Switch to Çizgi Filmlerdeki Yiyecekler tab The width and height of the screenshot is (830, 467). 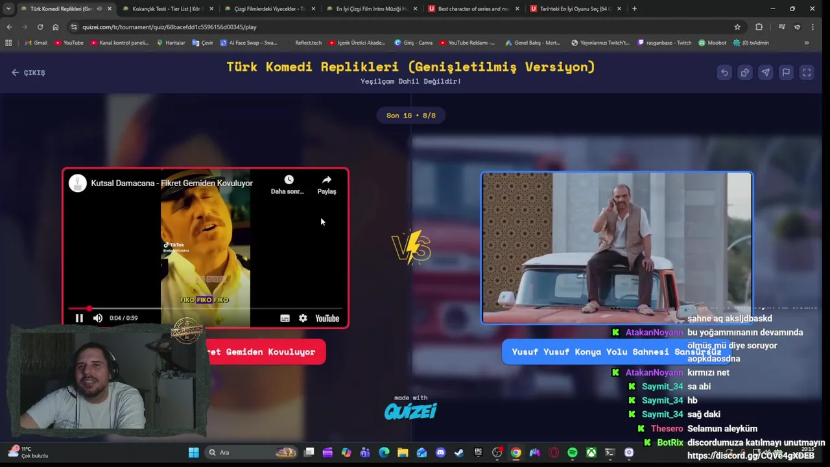269,8
